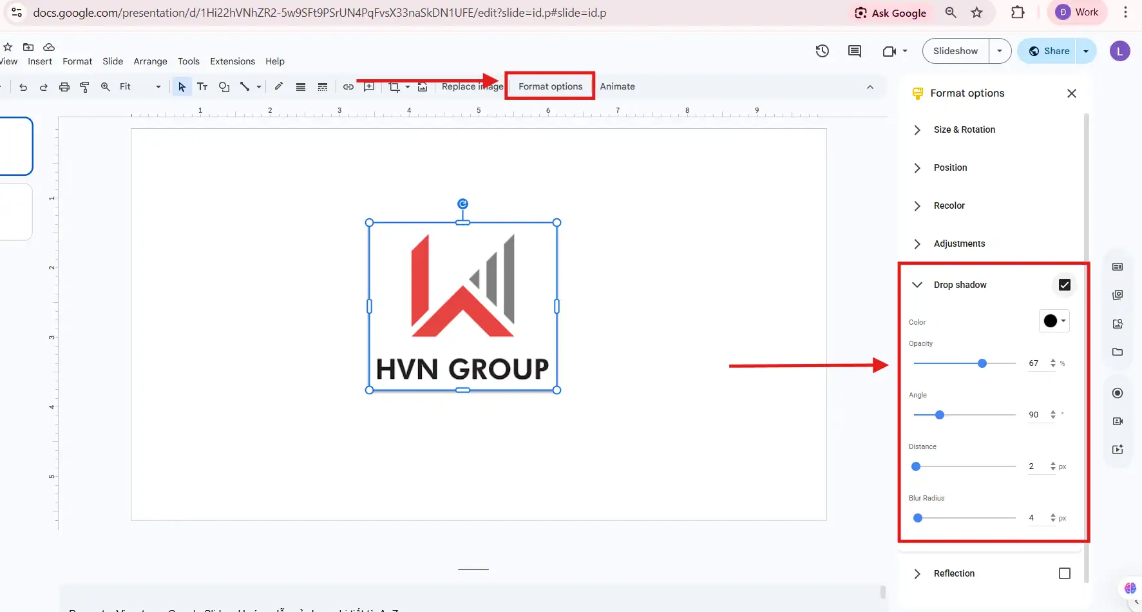Star this presentation
Viewport: 1142px width, 612px height.
[x=8, y=47]
